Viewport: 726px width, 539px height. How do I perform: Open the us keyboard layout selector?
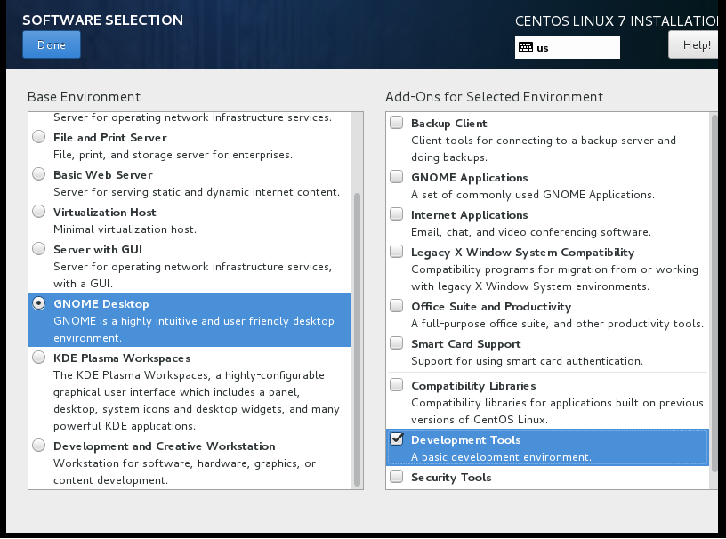[x=568, y=47]
